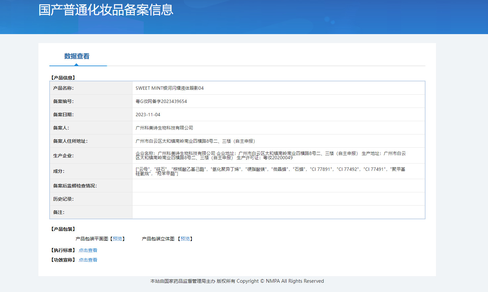Click the empty 备注 value cell
Viewport: 488px width, 292px height.
click(x=279, y=212)
